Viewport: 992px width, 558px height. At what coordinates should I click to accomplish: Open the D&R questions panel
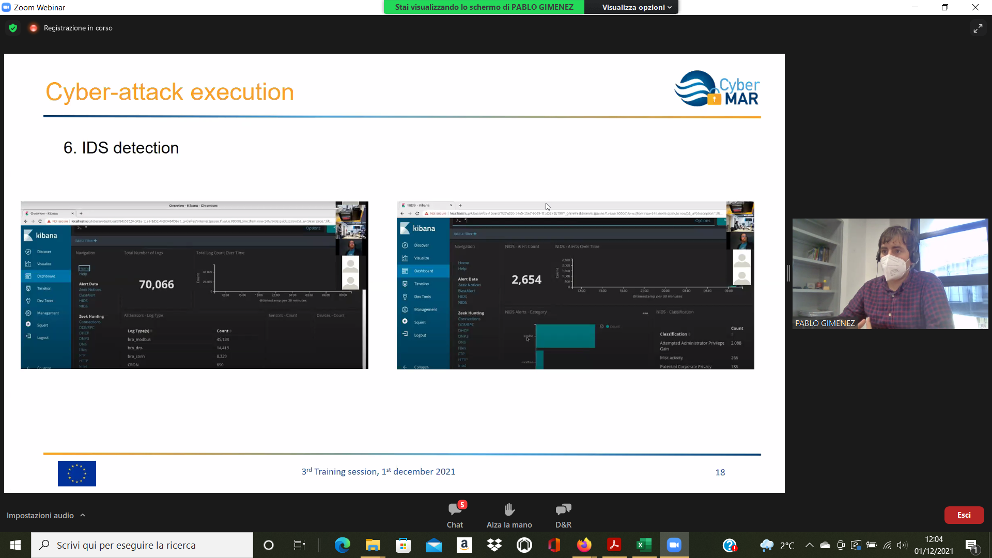563,510
